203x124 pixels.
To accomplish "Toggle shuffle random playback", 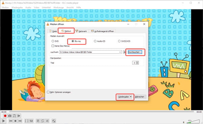I will coord(47,121).
